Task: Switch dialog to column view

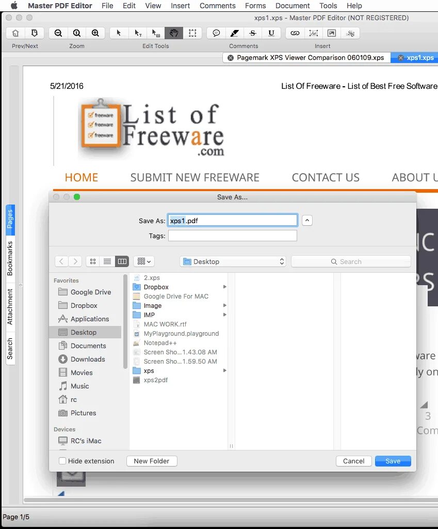Action: [x=122, y=261]
